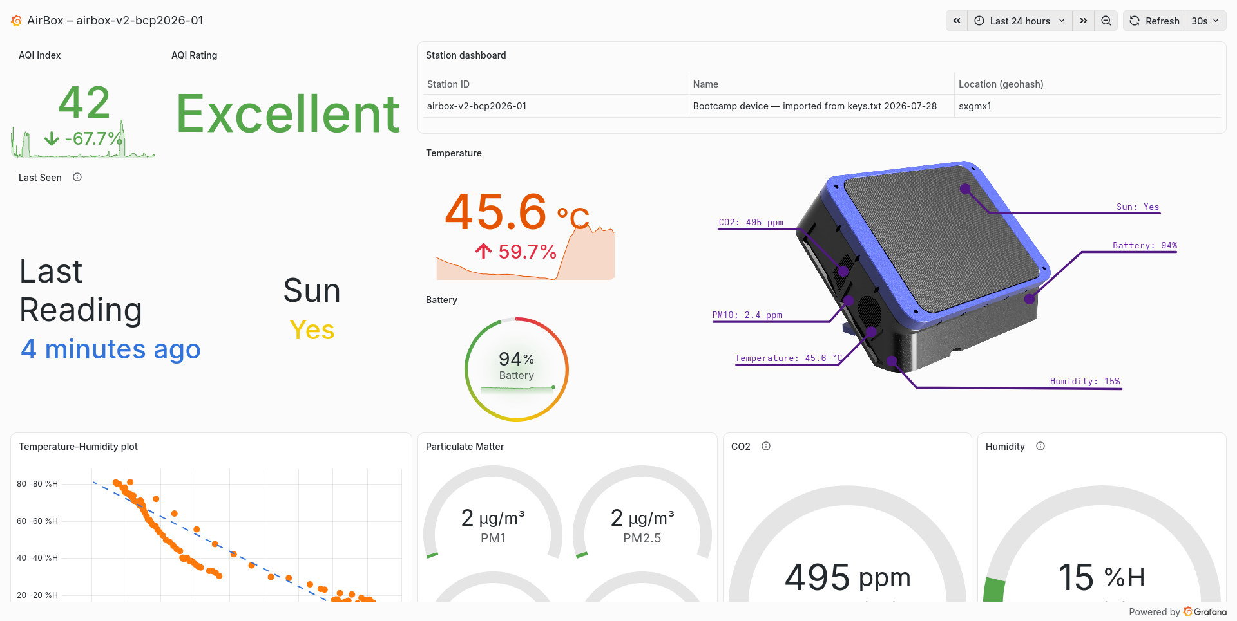The width and height of the screenshot is (1237, 621).
Task: Click the Location (geohash) column header
Action: (x=1001, y=84)
